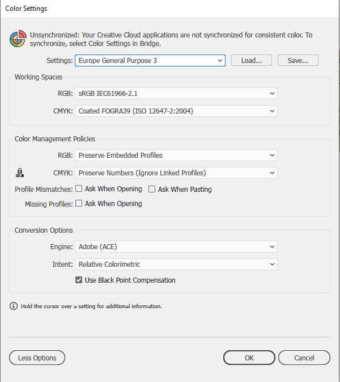Expand the CMYK working space dropdown

[x=176, y=111]
